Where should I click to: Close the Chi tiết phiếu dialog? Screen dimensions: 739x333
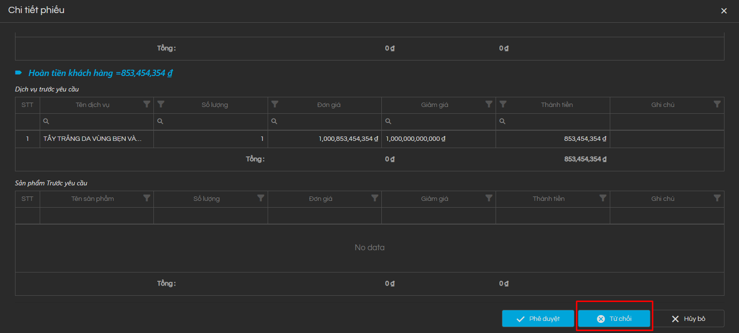[724, 11]
